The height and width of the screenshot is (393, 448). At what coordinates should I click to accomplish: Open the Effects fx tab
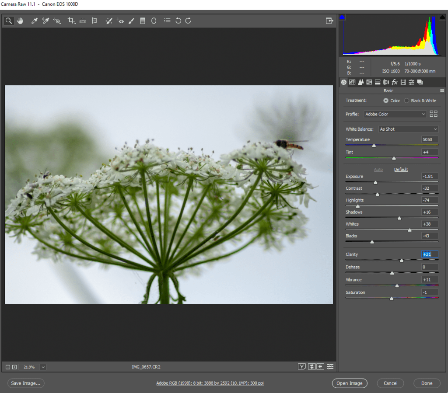(394, 82)
